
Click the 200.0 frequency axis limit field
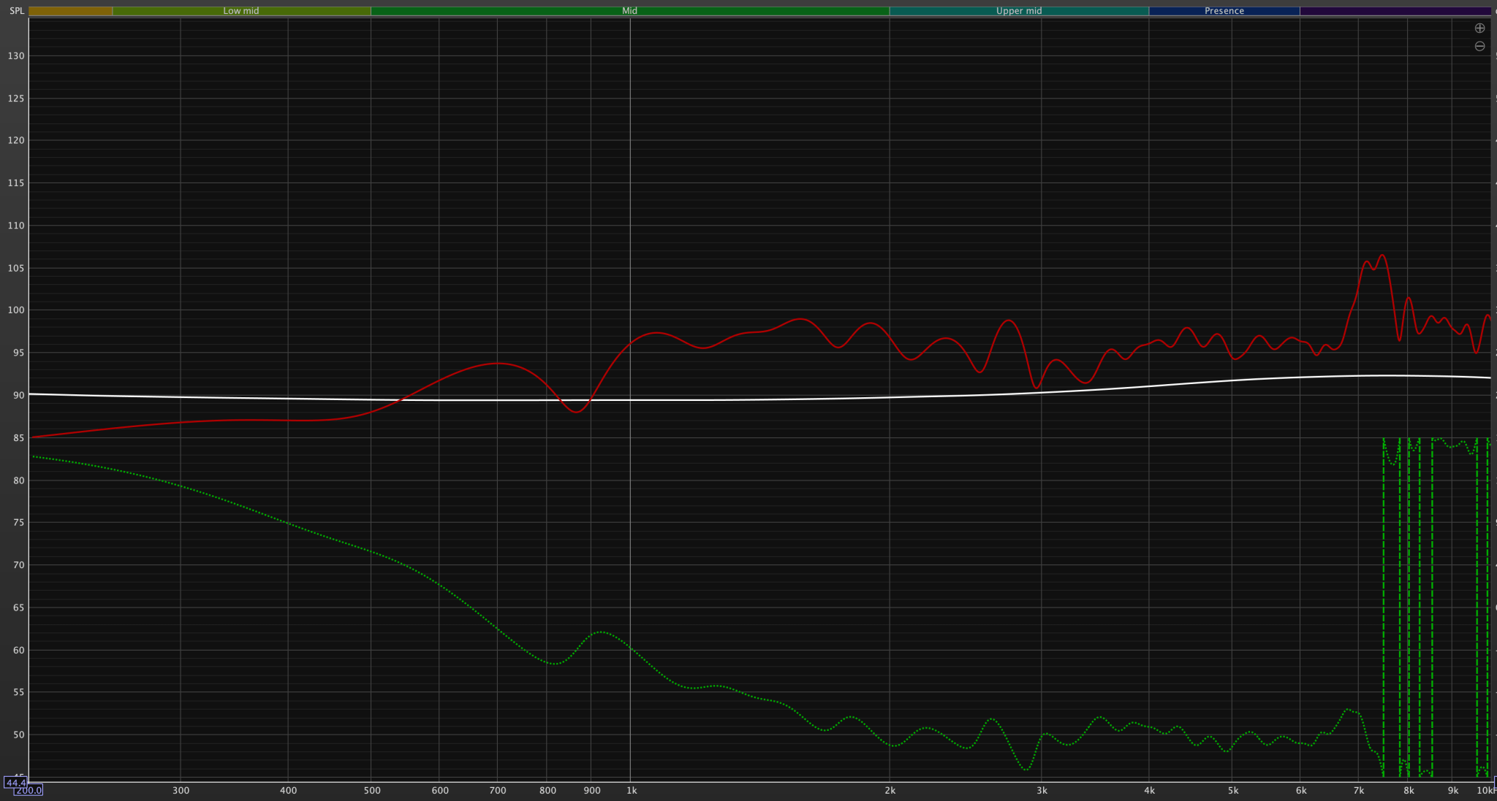29,791
